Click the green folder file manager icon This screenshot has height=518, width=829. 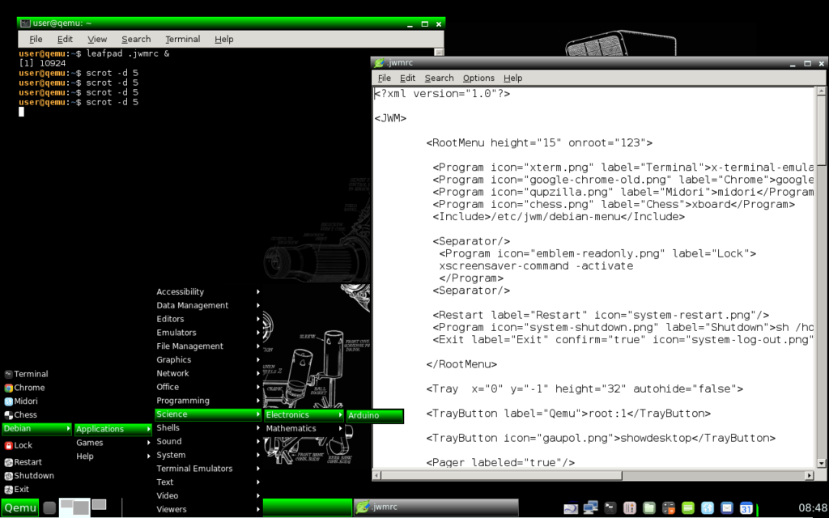click(649, 507)
